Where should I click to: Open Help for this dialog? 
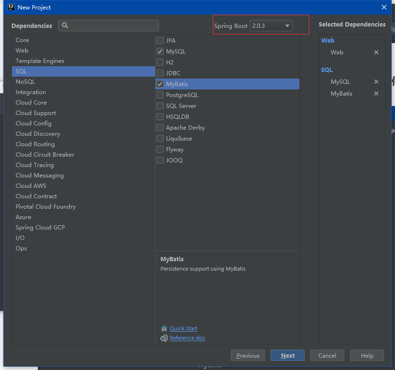[367, 355]
